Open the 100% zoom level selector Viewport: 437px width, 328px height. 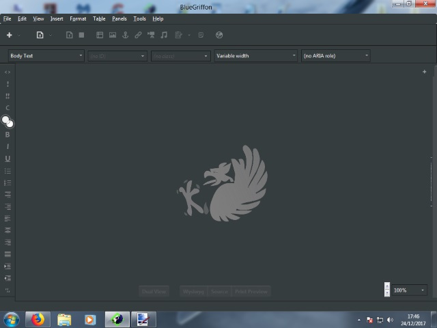(409, 290)
